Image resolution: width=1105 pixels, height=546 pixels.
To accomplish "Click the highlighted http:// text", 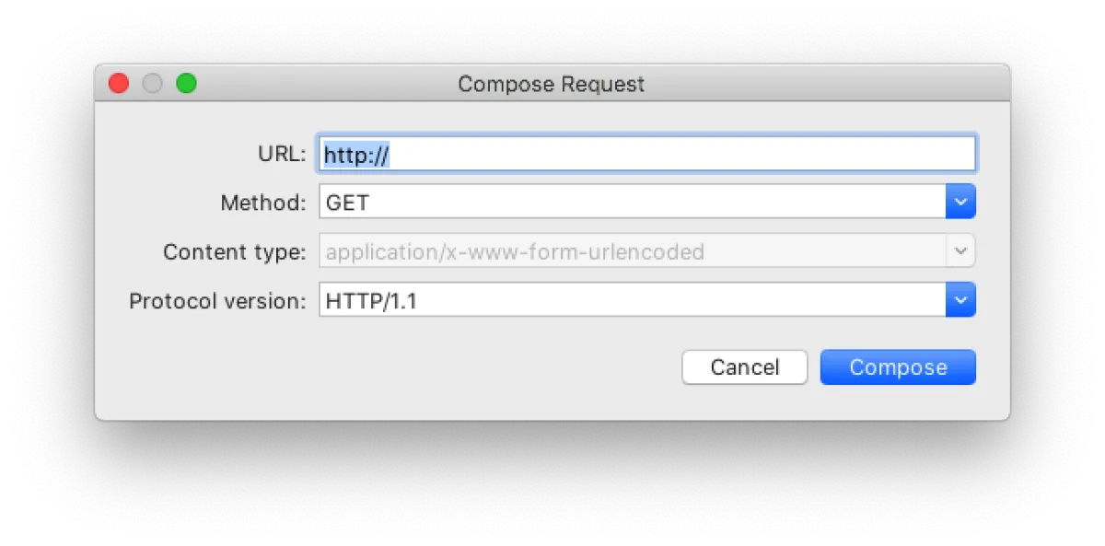I will click(x=356, y=155).
